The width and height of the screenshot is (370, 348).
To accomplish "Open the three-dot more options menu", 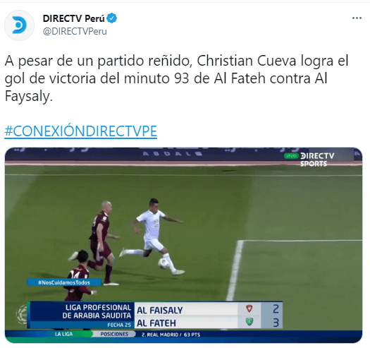I will [x=357, y=18].
